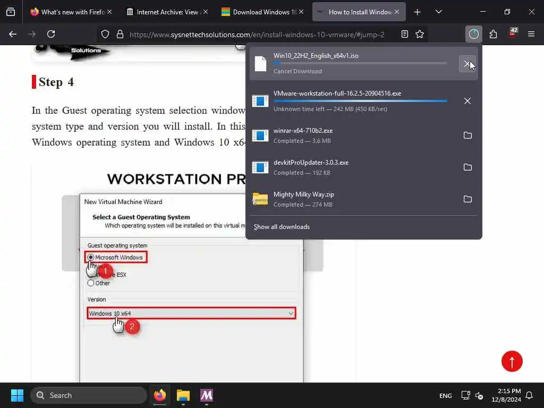The image size is (544, 408).
Task: Click ENG language indicator in tray
Action: click(x=446, y=395)
